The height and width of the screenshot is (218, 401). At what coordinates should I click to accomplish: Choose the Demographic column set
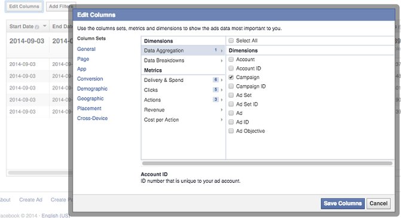pyautogui.click(x=92, y=88)
